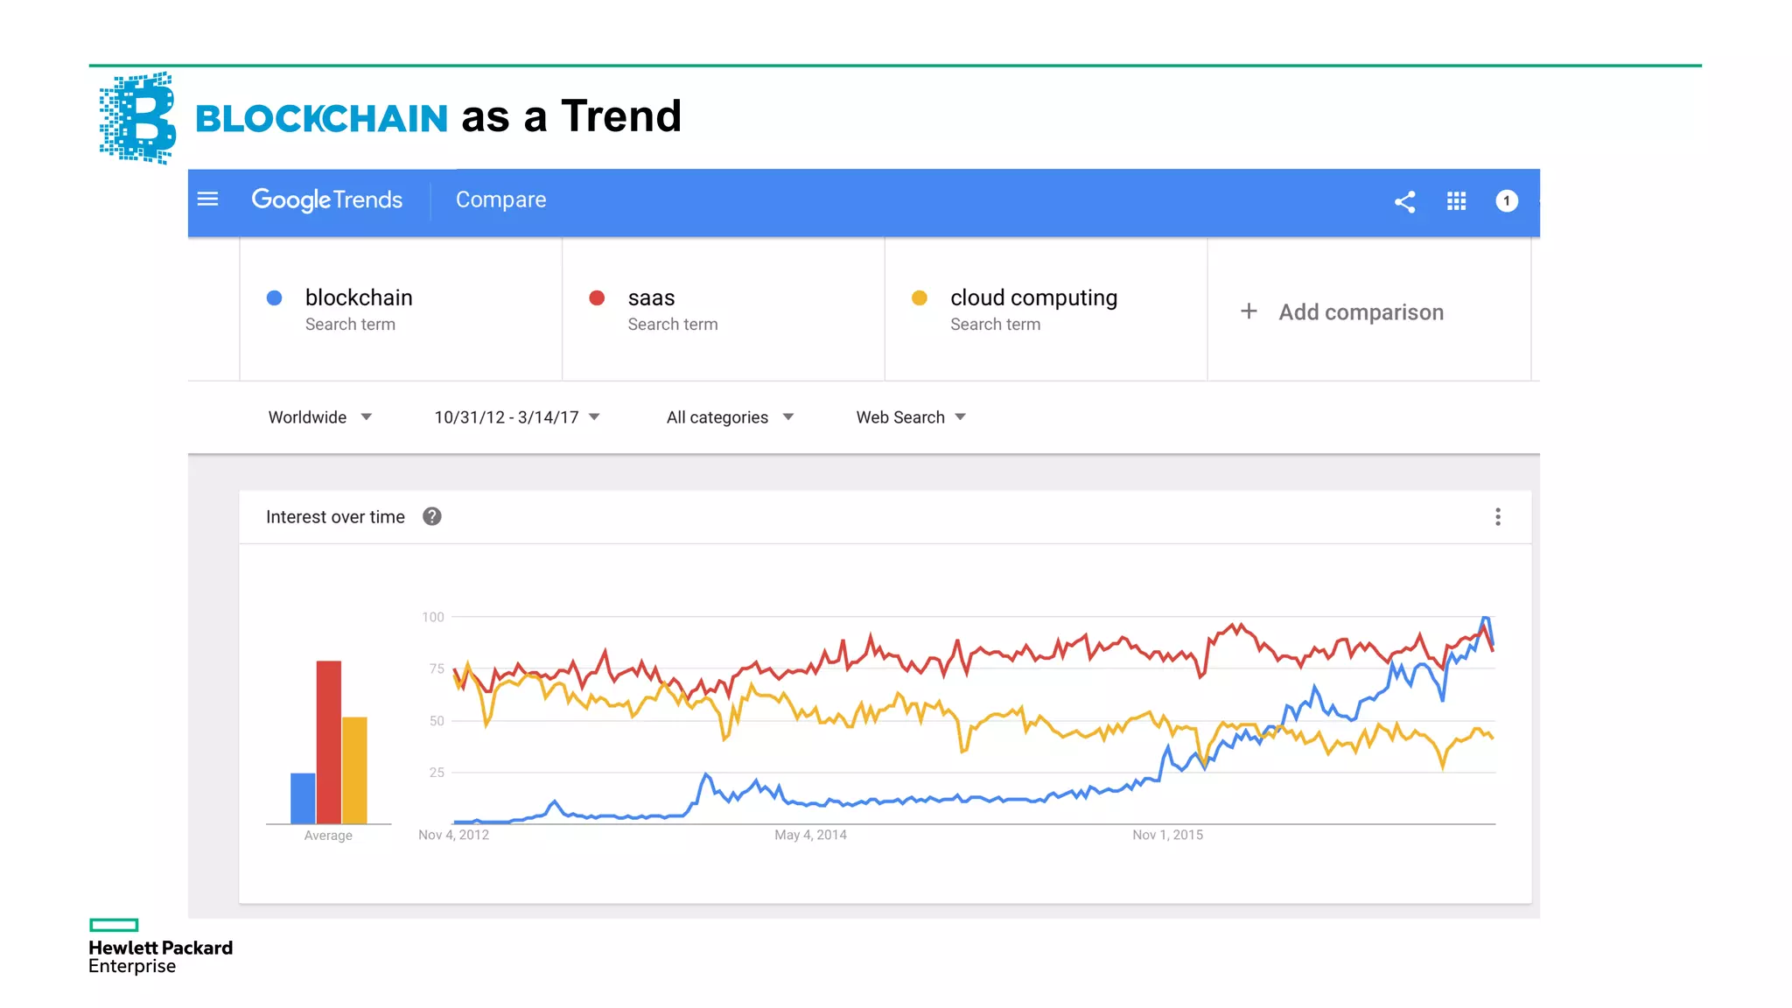This screenshot has height=1008, width=1792.
Task: Open the Google apps grid
Action: click(x=1456, y=202)
